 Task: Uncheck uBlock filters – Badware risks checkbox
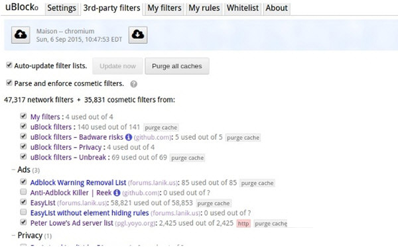point(23,136)
